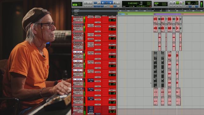Click zoom preset 5 button
The height and width of the screenshot is (115, 204).
(x=91, y=6)
